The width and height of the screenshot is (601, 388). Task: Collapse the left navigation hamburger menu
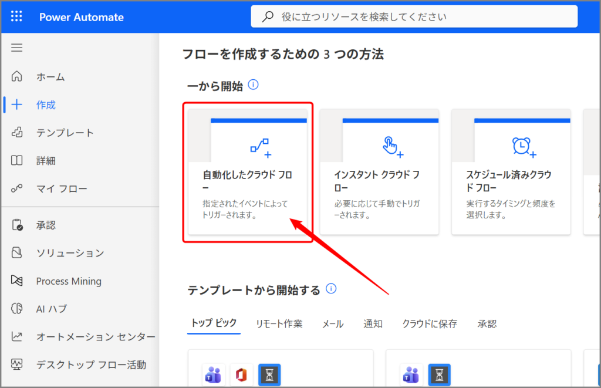(16, 48)
